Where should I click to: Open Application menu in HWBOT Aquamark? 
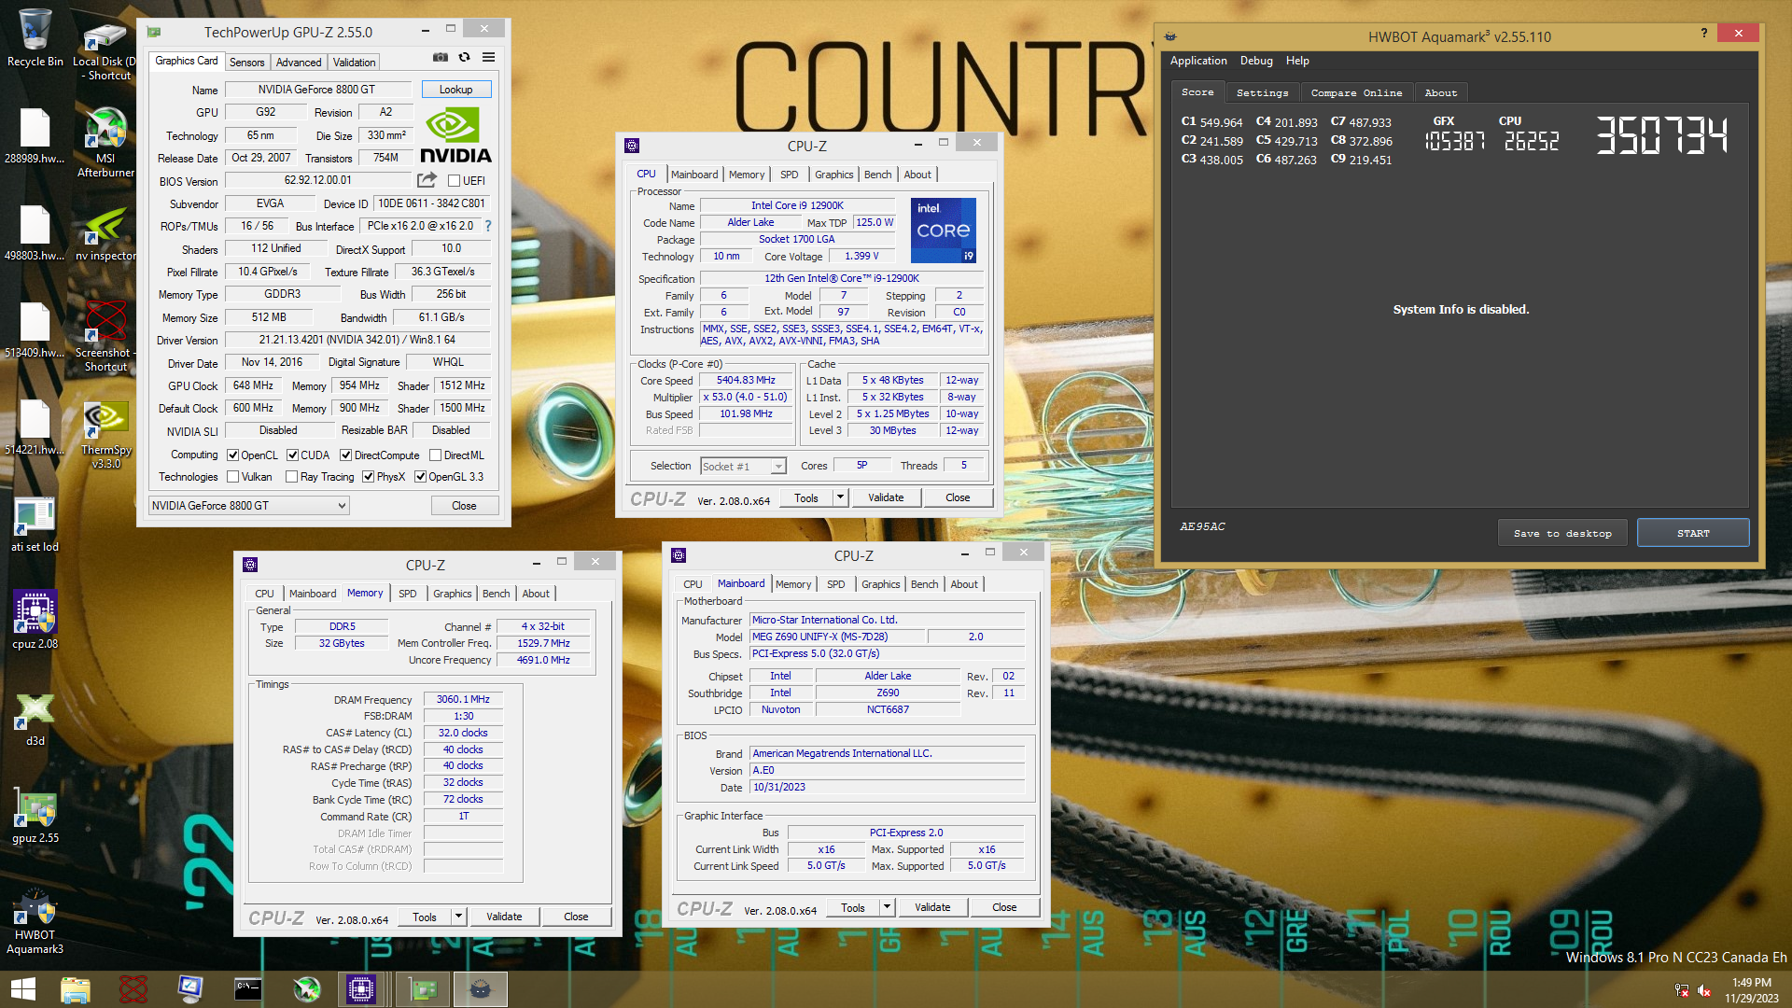tap(1198, 61)
